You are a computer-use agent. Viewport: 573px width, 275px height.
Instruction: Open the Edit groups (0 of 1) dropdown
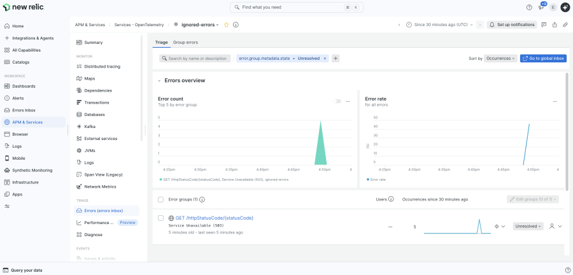533,199
